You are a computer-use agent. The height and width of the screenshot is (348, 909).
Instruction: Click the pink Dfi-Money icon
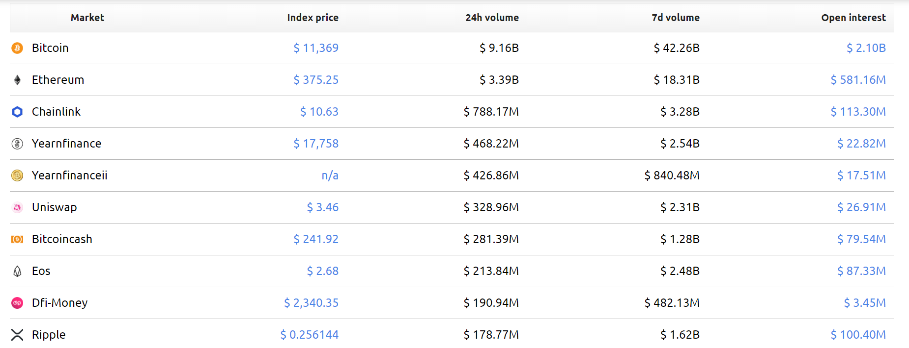17,303
